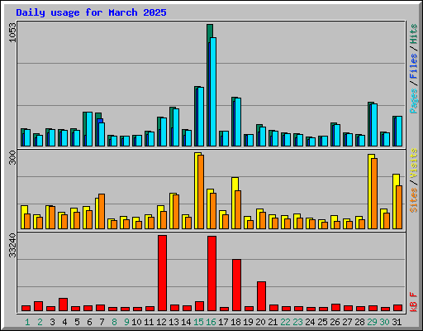Click day 18 on the x-axis
This screenshot has width=423, height=331.
[x=235, y=322]
